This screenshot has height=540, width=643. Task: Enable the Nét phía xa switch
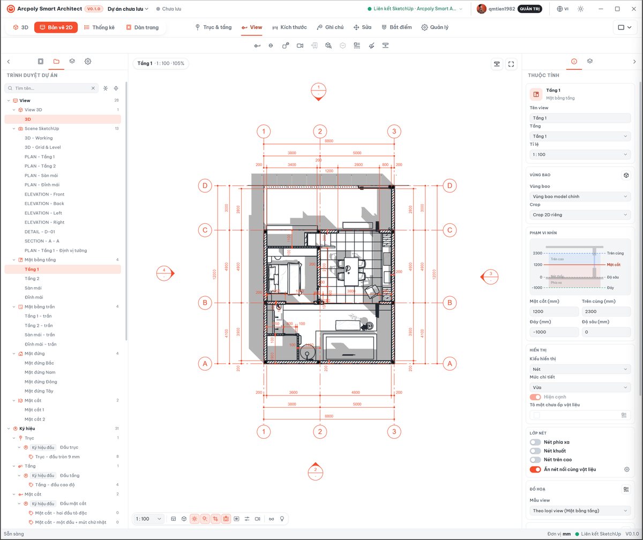(535, 442)
